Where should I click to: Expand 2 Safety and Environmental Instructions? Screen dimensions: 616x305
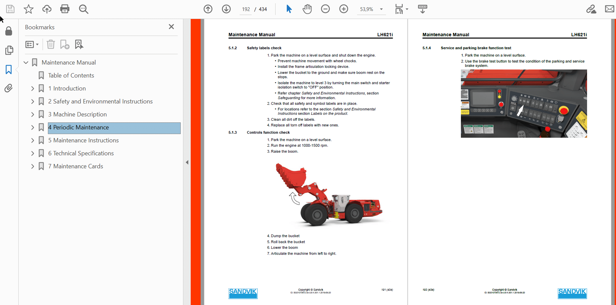33,101
